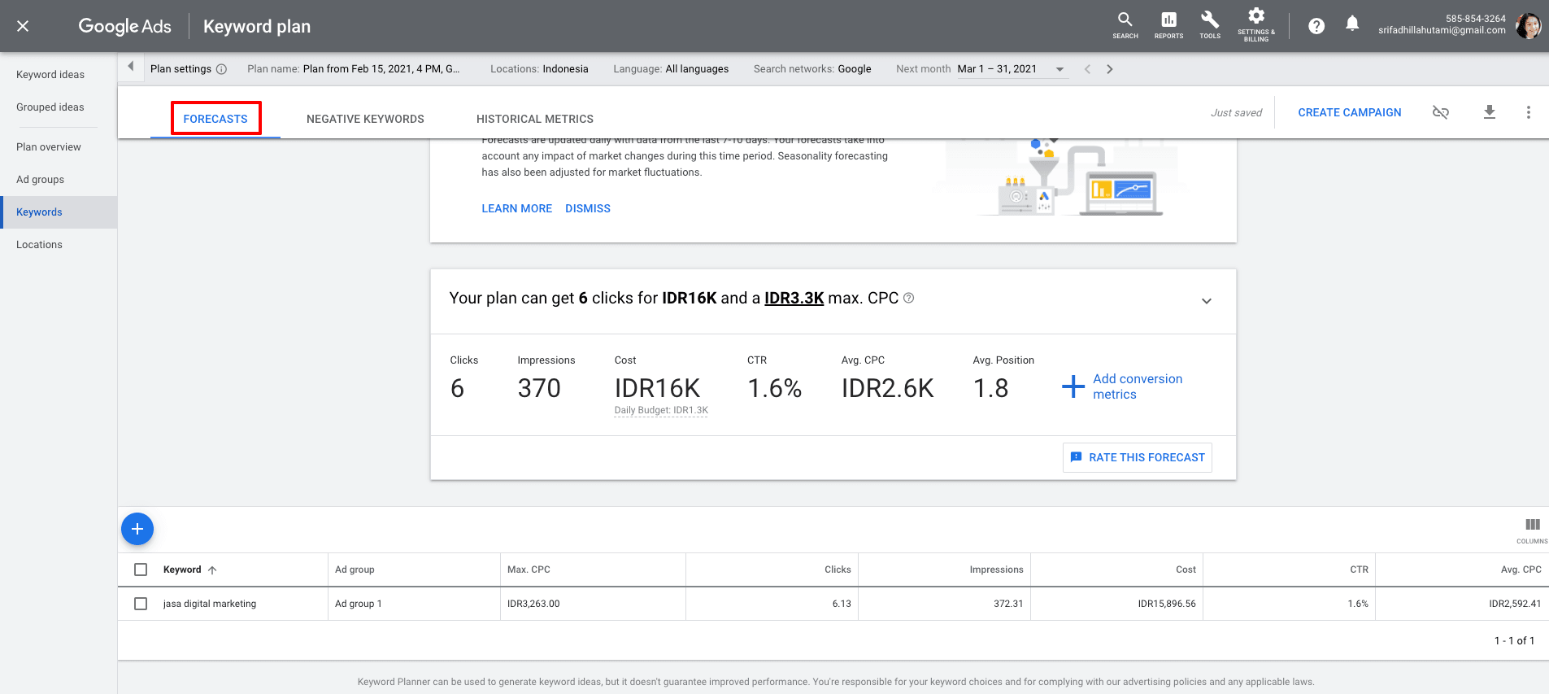Viewport: 1549px width, 694px height.
Task: Check the 'jasa digital marketing' row checkbox
Action: (x=141, y=604)
